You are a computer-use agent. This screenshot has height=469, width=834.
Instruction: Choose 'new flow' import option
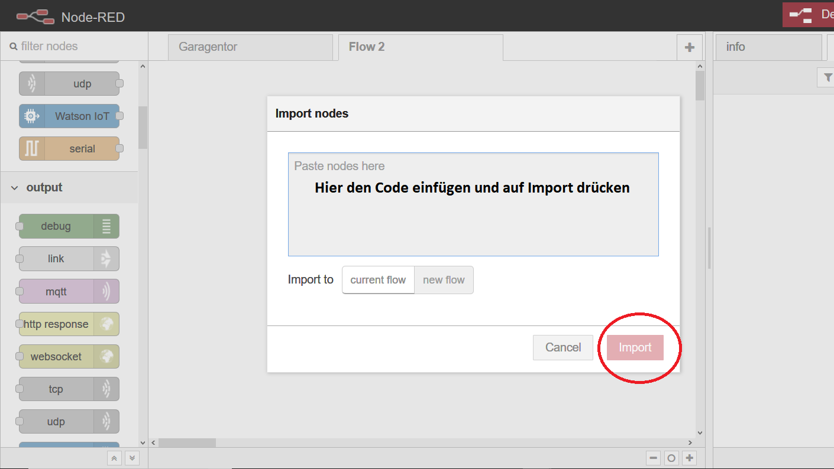tap(444, 280)
